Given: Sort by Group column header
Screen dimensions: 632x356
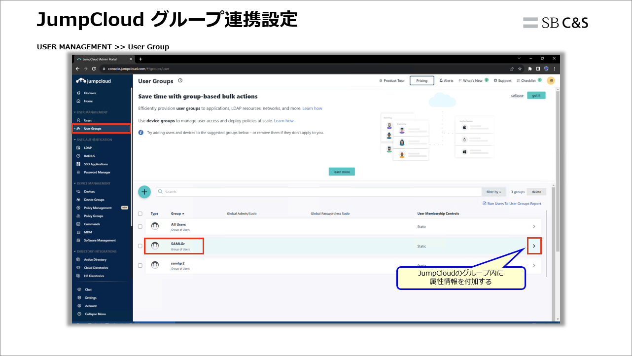Looking at the screenshot, I should [177, 214].
